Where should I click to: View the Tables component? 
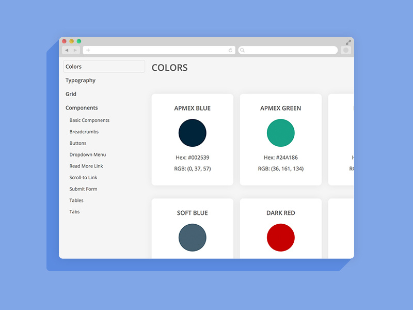[76, 200]
